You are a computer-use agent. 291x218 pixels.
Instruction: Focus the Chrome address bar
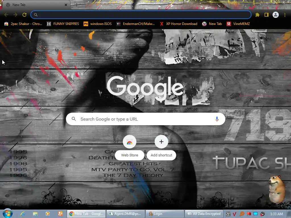[x=141, y=15]
